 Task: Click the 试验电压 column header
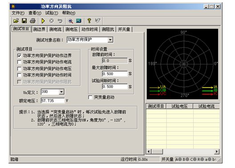(179, 106)
